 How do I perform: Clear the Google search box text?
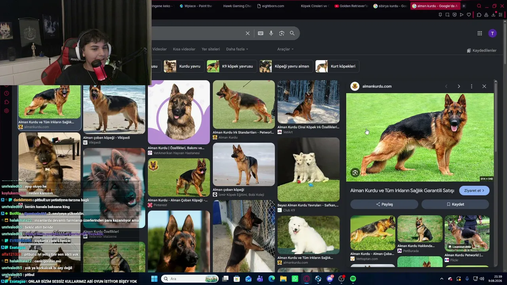[x=248, y=33]
